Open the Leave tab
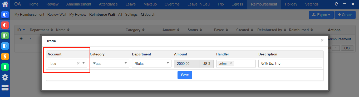Screen dimensions: 359x97 (x=131, y=4)
